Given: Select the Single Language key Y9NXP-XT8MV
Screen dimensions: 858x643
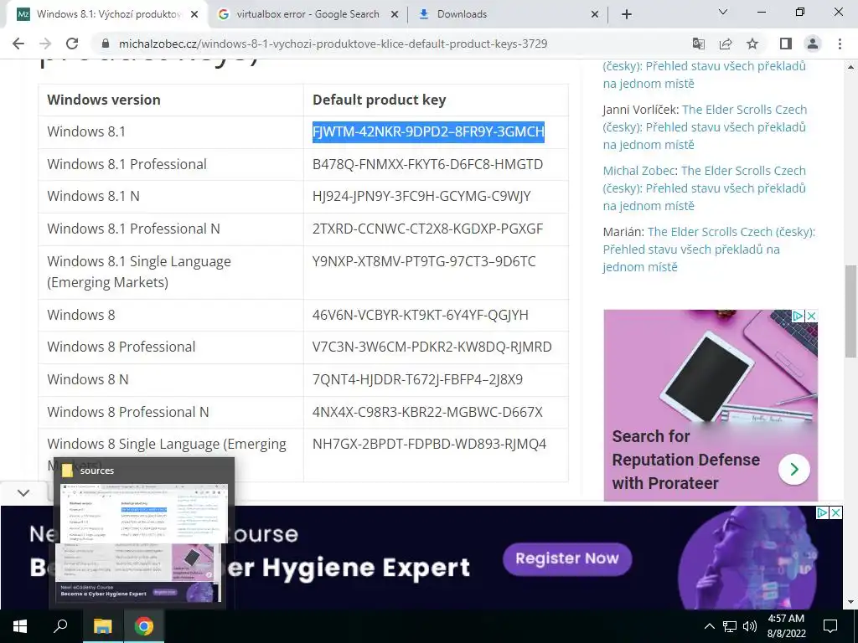Looking at the screenshot, I should (x=424, y=261).
